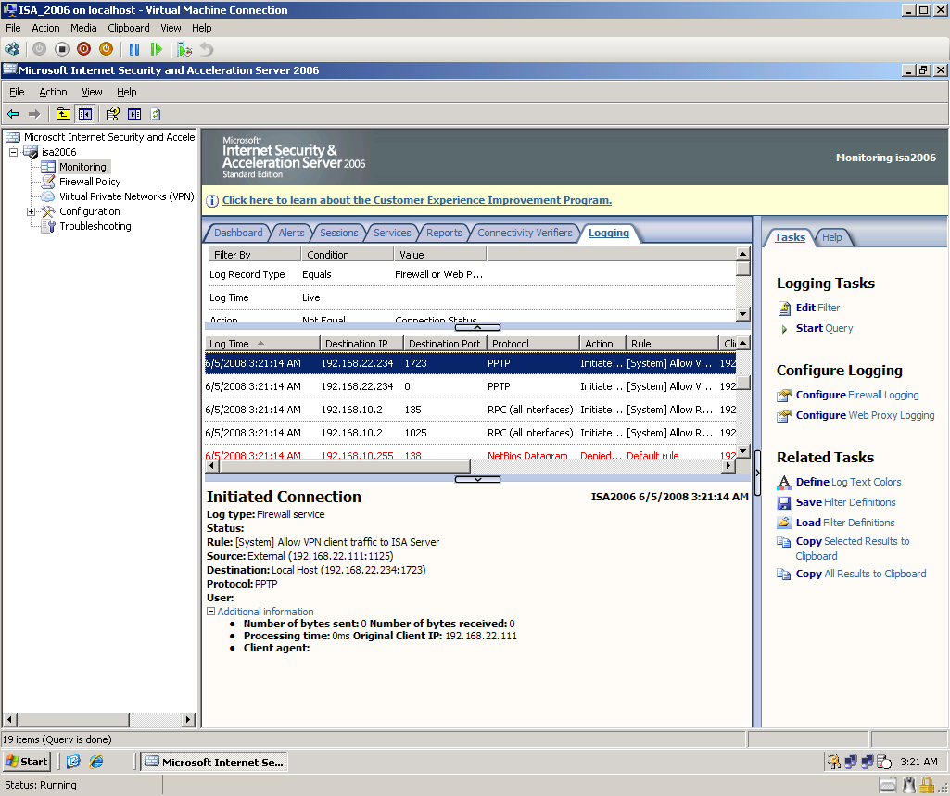Switch to the Sessions tab
The height and width of the screenshot is (796, 950).
(338, 233)
